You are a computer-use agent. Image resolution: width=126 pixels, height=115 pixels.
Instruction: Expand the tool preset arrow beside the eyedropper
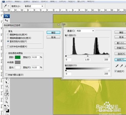click(8, 6)
